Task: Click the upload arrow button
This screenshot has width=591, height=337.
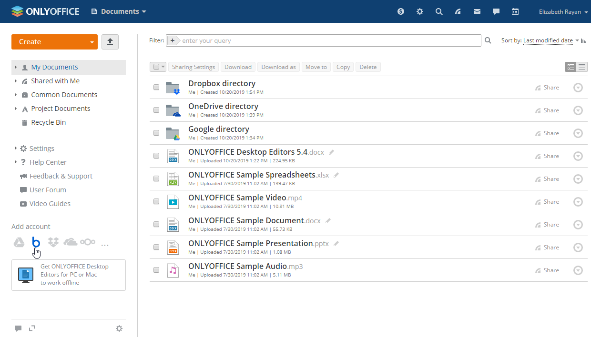Action: click(110, 42)
